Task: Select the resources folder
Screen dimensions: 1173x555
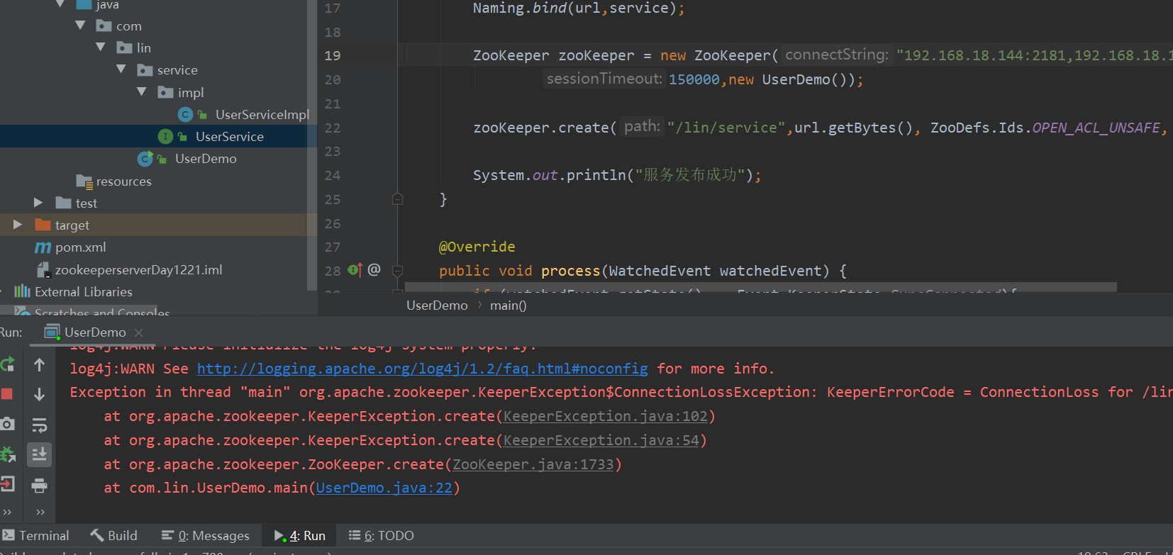Action: tap(124, 181)
